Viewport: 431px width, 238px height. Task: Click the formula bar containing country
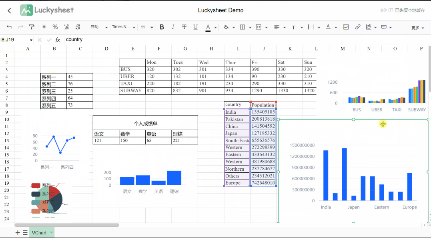[x=247, y=40]
